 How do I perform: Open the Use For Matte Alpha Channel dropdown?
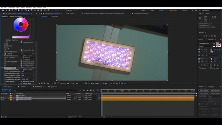click(28, 58)
